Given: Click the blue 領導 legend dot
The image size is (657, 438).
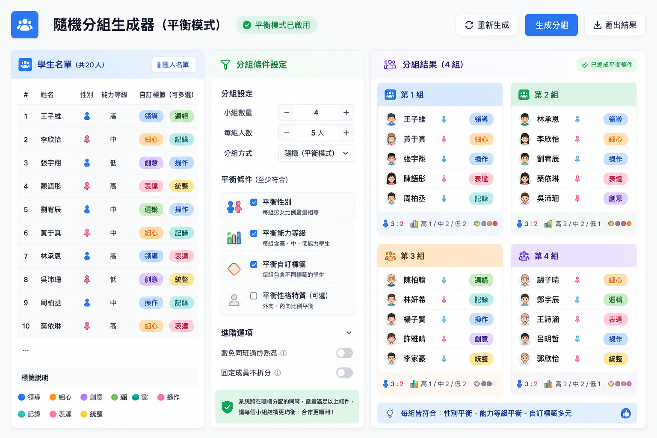Looking at the screenshot, I should (21, 397).
